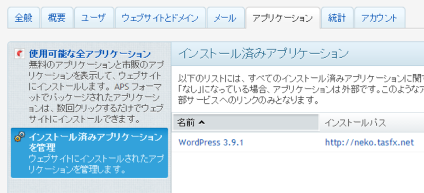The height and width of the screenshot is (193, 424).
Task: Click the paragraph beginning 以下のリストには
Action: coord(301,90)
